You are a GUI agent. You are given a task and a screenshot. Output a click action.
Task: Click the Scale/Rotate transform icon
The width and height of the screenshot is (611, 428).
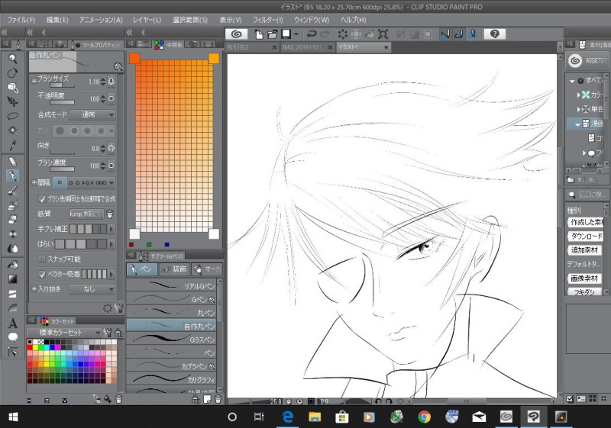click(383, 34)
